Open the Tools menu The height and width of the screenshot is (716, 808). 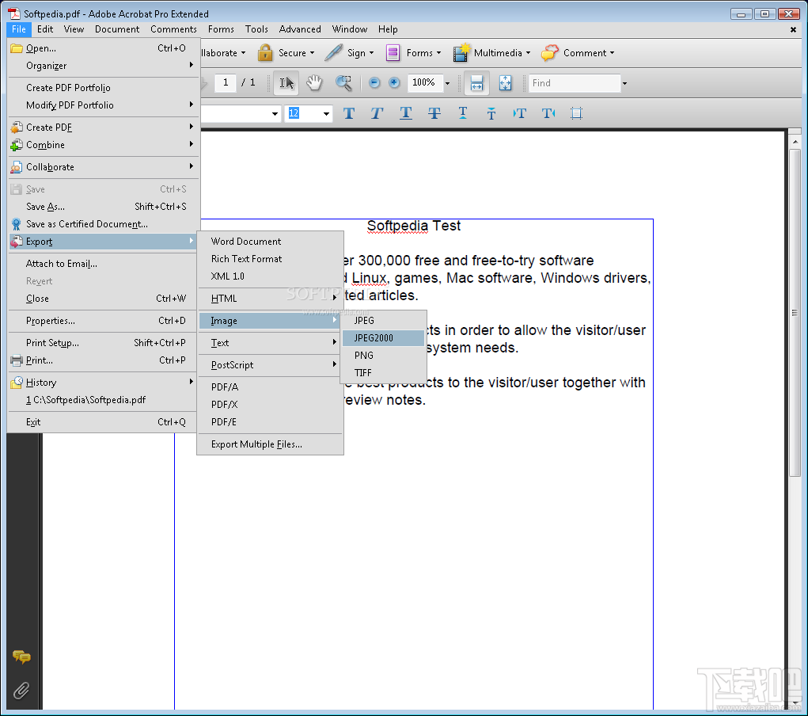pos(256,29)
